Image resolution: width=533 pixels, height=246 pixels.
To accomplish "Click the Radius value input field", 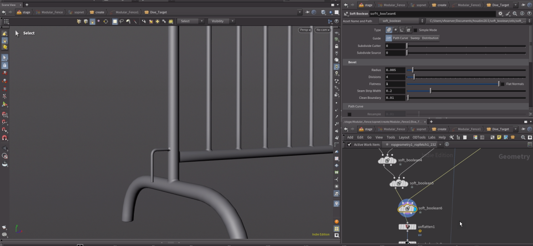I will coord(395,70).
